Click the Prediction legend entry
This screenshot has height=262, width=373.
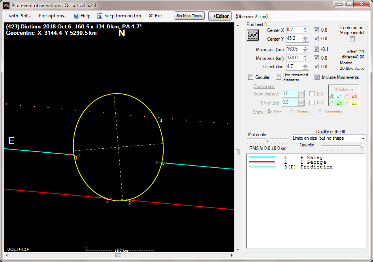[316, 167]
